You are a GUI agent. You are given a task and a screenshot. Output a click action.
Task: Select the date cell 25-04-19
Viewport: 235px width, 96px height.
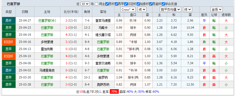[25, 35]
